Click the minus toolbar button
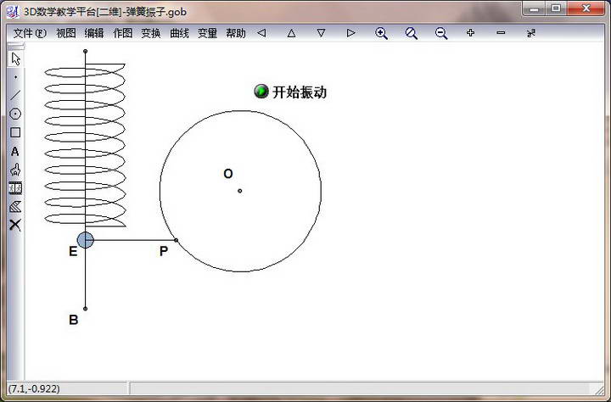 click(502, 33)
